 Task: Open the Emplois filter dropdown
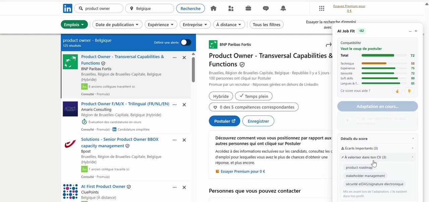point(74,24)
